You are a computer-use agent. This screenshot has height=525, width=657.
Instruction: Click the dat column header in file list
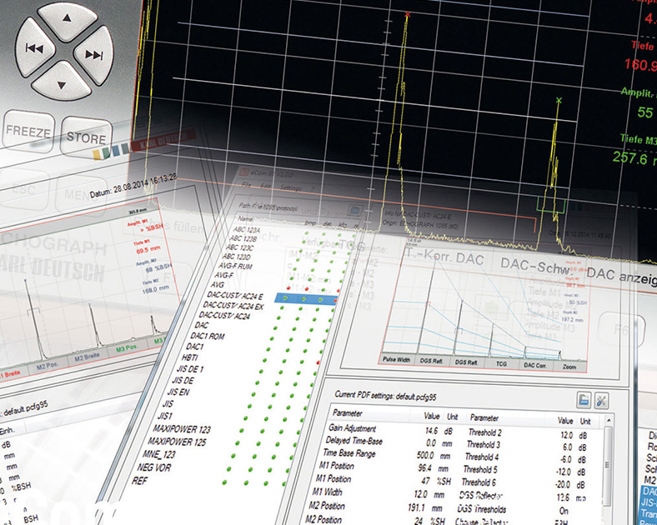[x=327, y=224]
